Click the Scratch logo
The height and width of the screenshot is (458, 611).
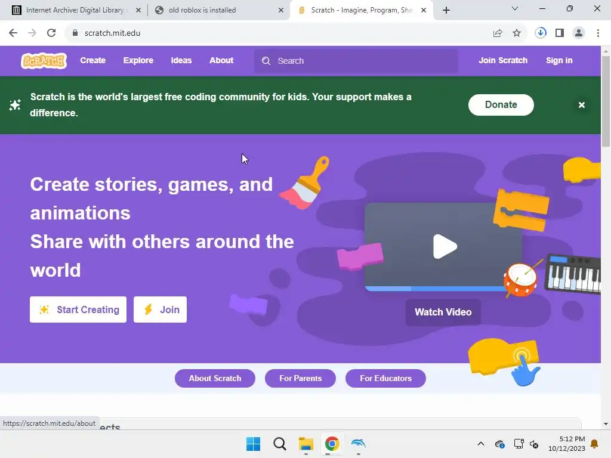44,61
